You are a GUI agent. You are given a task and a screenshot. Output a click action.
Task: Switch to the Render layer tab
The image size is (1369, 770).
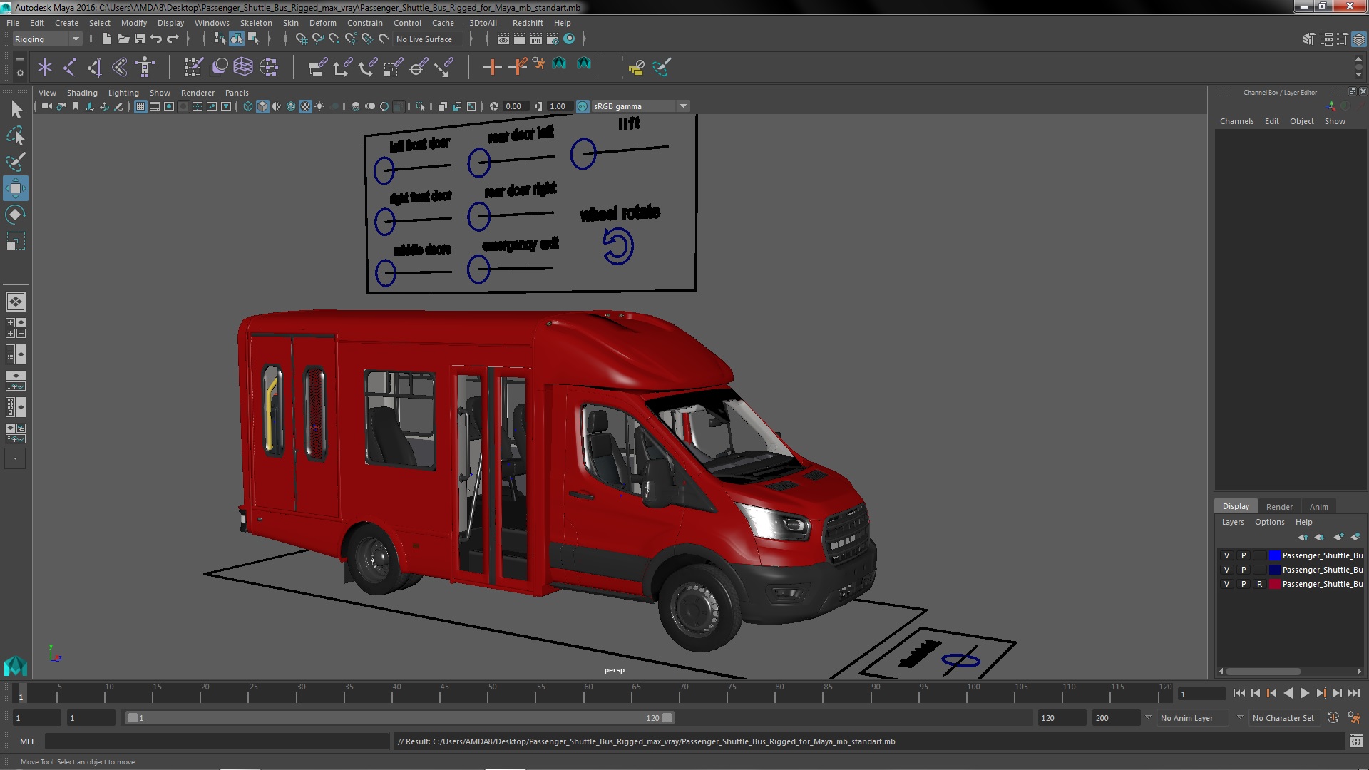(1278, 507)
